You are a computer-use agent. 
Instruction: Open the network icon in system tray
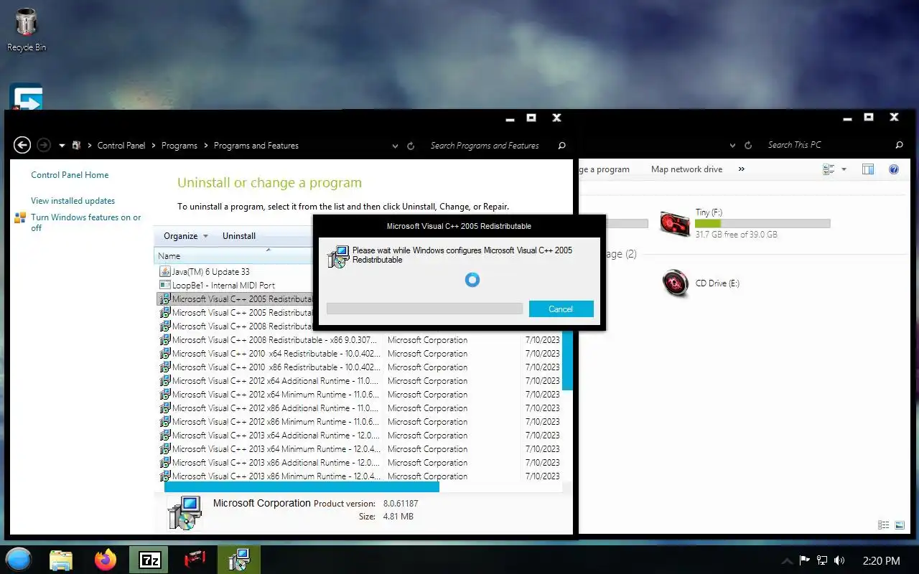click(x=822, y=560)
